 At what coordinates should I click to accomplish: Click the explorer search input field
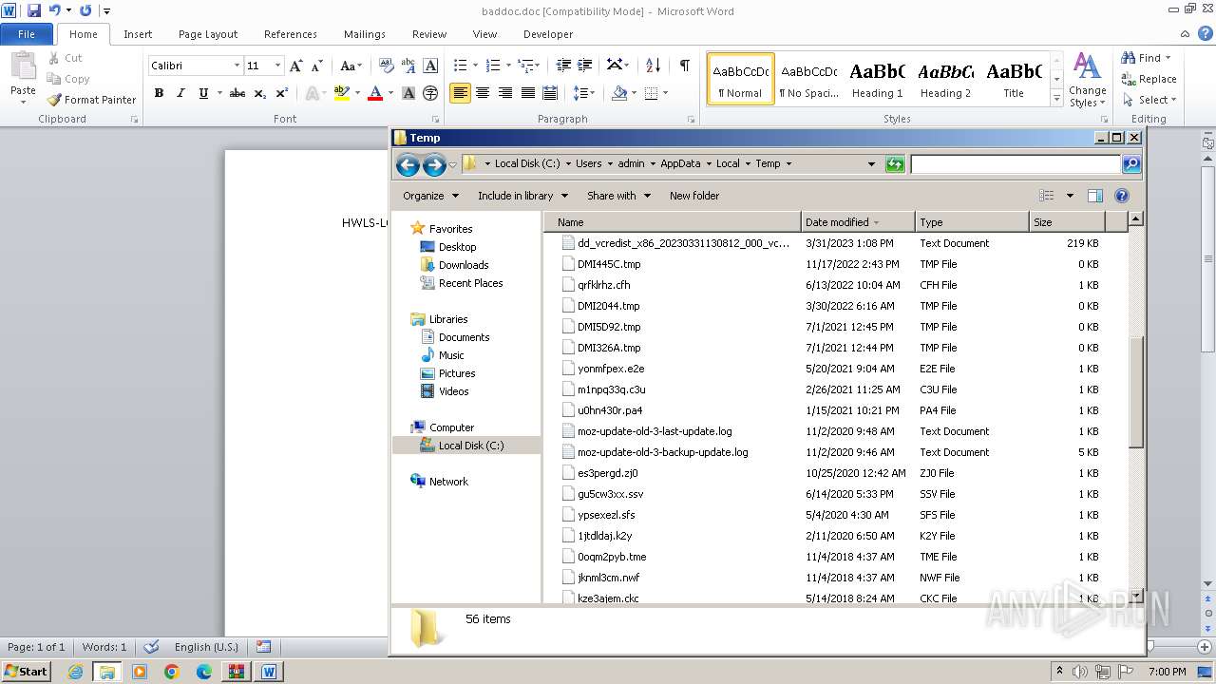coord(1016,164)
